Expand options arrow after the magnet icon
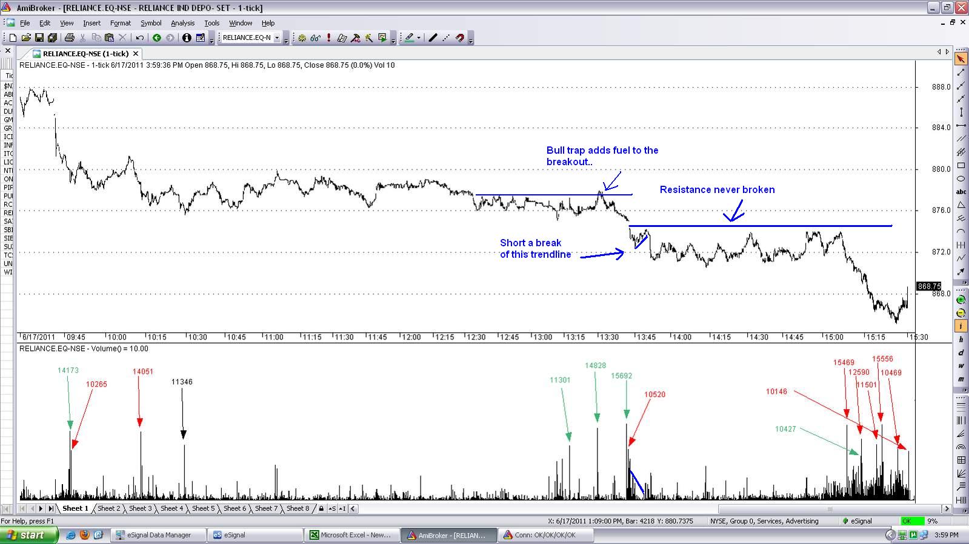 tap(471, 39)
